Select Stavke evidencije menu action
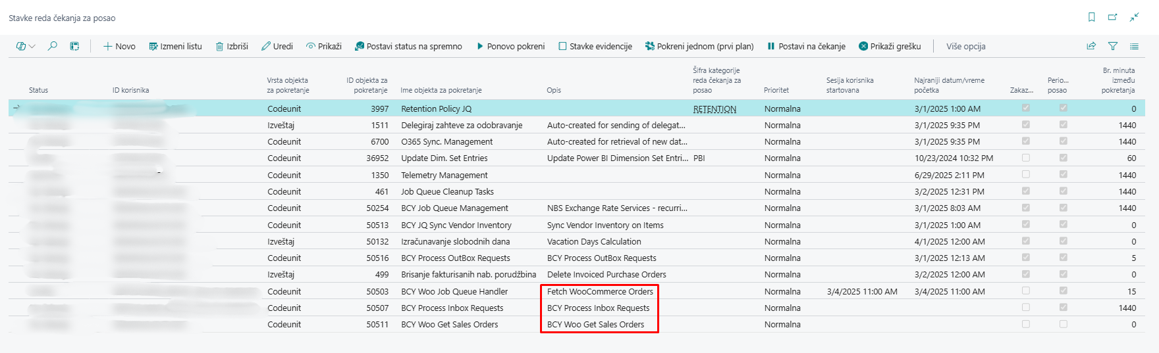Viewport: 1159px width, 353px height. click(595, 46)
